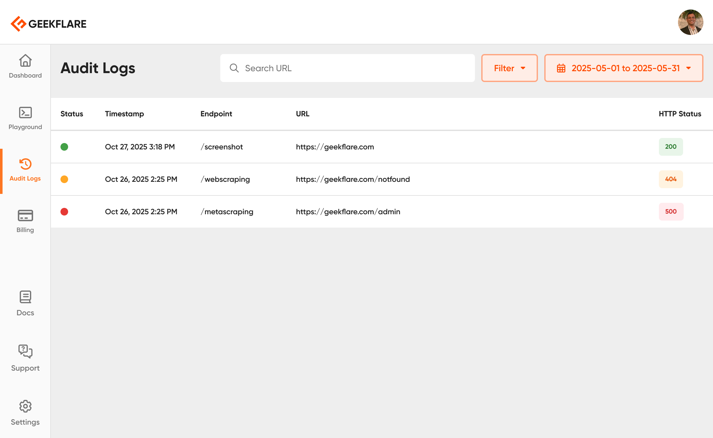Viewport: 713px width, 438px height.
Task: Toggle the red status dot for /metascraping
Action: 64,211
